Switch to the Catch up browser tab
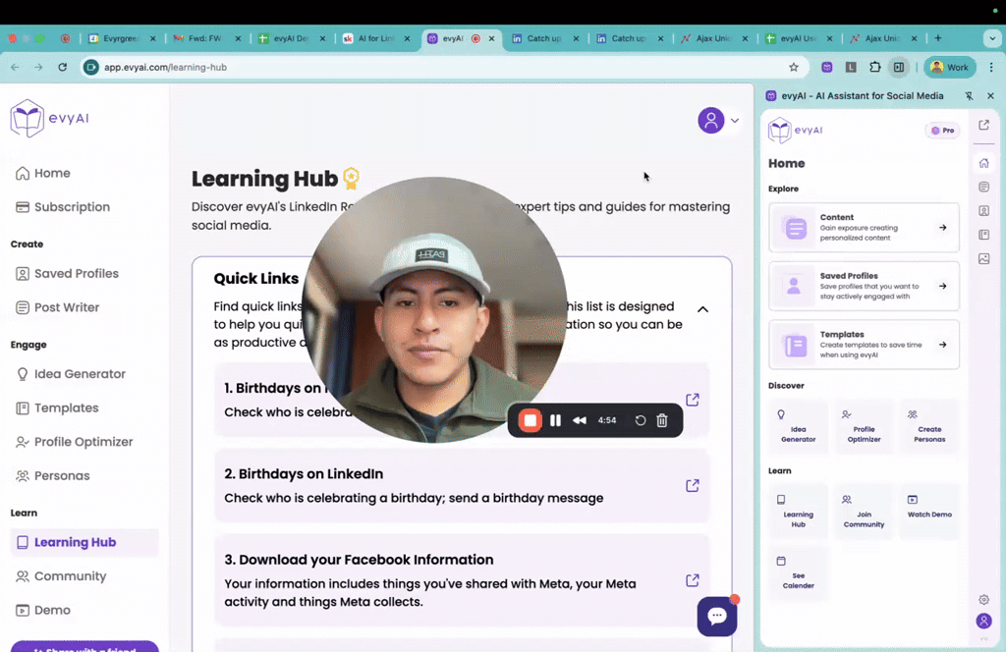 click(x=541, y=38)
